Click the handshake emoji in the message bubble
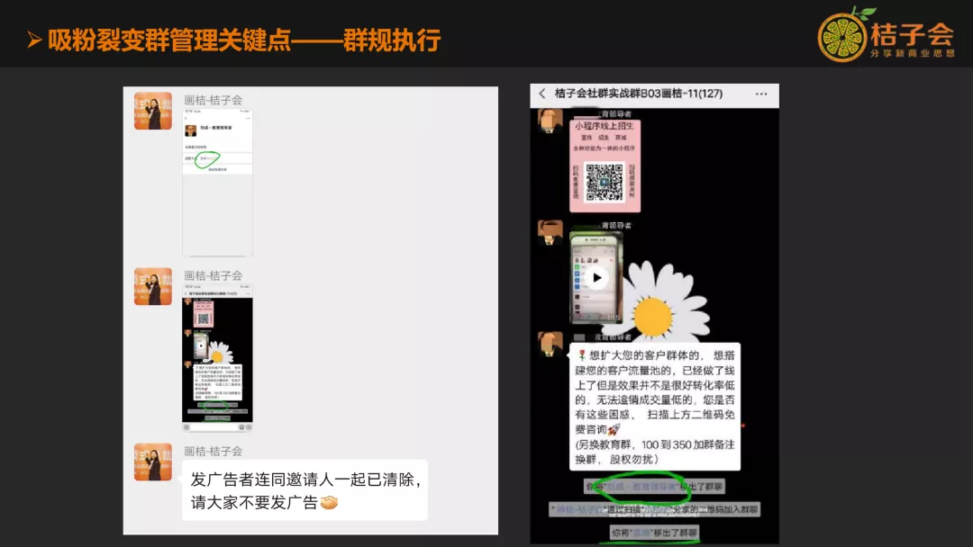Screen dimensions: 973x547 pyautogui.click(x=329, y=502)
